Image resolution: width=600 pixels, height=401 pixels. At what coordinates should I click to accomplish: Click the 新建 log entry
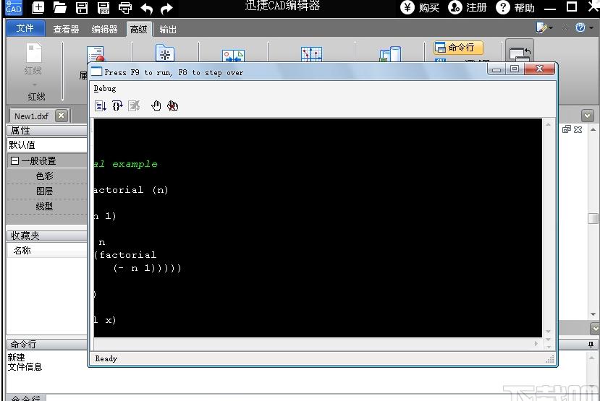click(x=16, y=358)
